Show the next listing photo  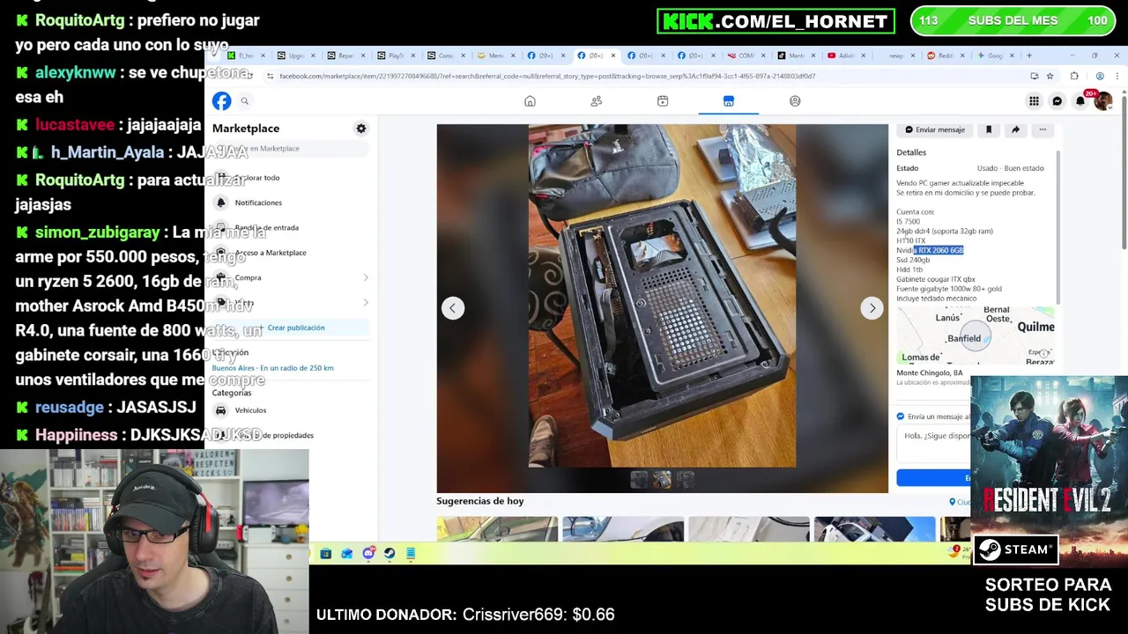pos(872,308)
